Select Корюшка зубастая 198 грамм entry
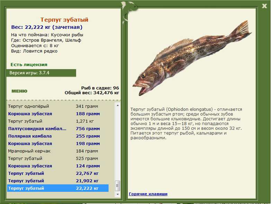 pos(58,143)
